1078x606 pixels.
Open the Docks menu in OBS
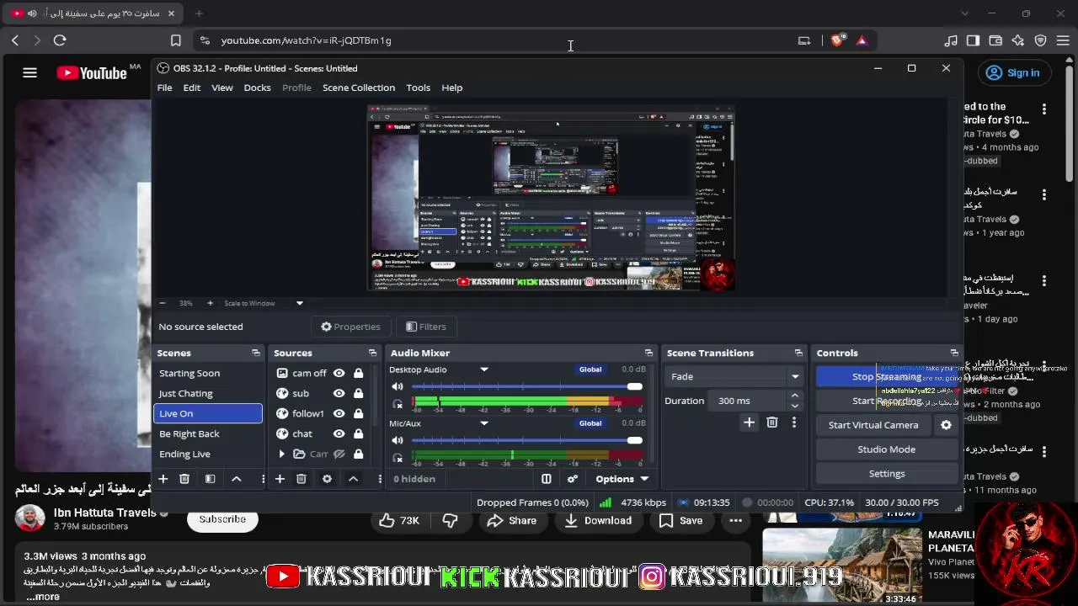(257, 88)
